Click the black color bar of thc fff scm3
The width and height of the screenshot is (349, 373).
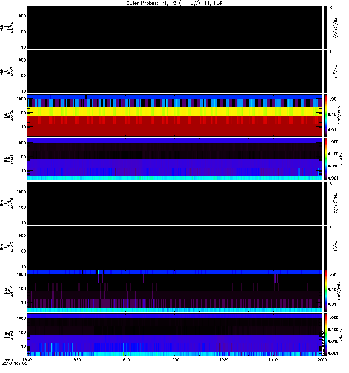coord(325,247)
